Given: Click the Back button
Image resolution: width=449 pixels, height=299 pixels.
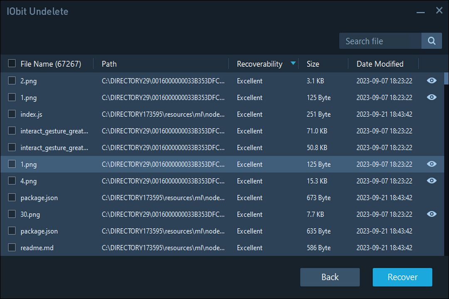Looking at the screenshot, I should 330,277.
